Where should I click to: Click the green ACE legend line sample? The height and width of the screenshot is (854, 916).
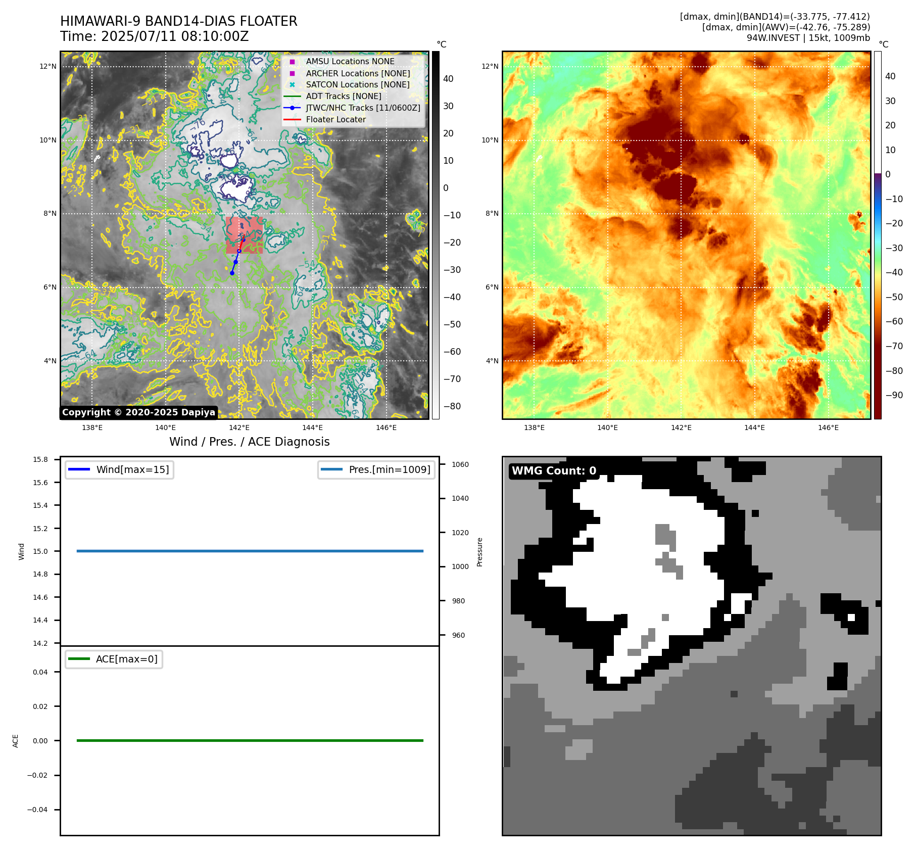click(79, 659)
